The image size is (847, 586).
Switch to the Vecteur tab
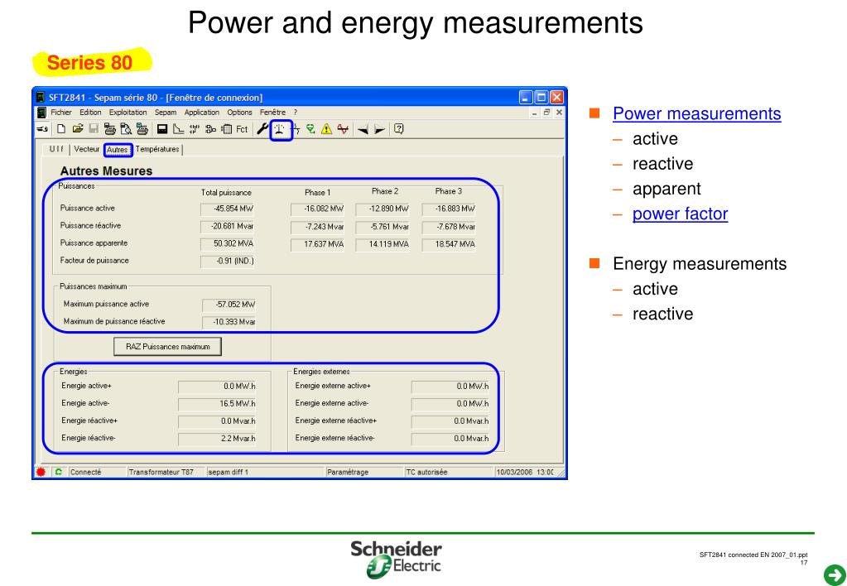tap(86, 149)
